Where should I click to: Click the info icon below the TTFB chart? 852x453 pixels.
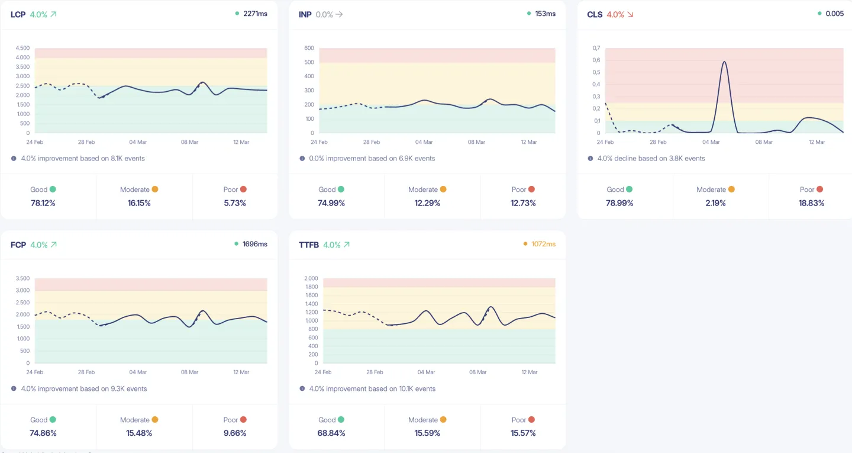tap(302, 388)
